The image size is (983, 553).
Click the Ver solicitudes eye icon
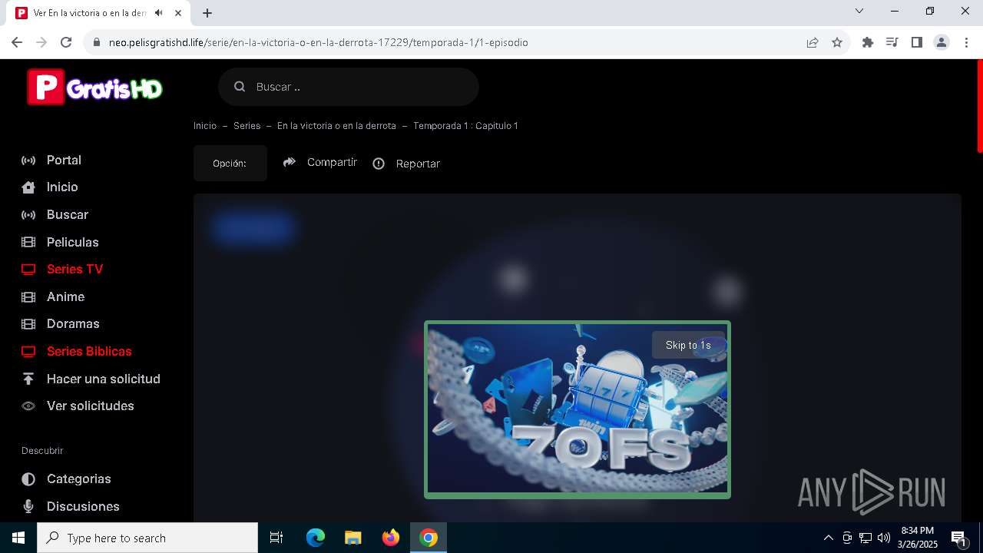28,406
